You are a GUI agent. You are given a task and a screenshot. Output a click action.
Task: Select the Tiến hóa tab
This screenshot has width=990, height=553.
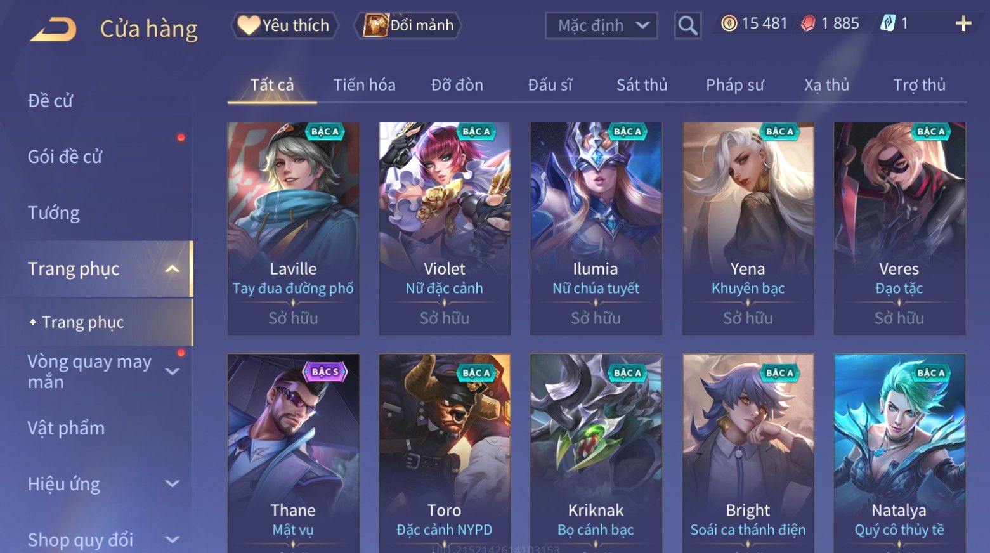click(365, 85)
